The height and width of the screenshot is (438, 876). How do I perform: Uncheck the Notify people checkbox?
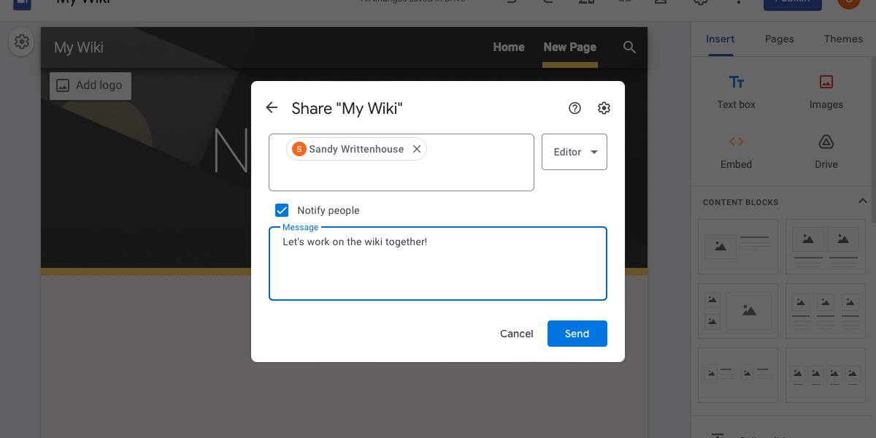(x=282, y=210)
